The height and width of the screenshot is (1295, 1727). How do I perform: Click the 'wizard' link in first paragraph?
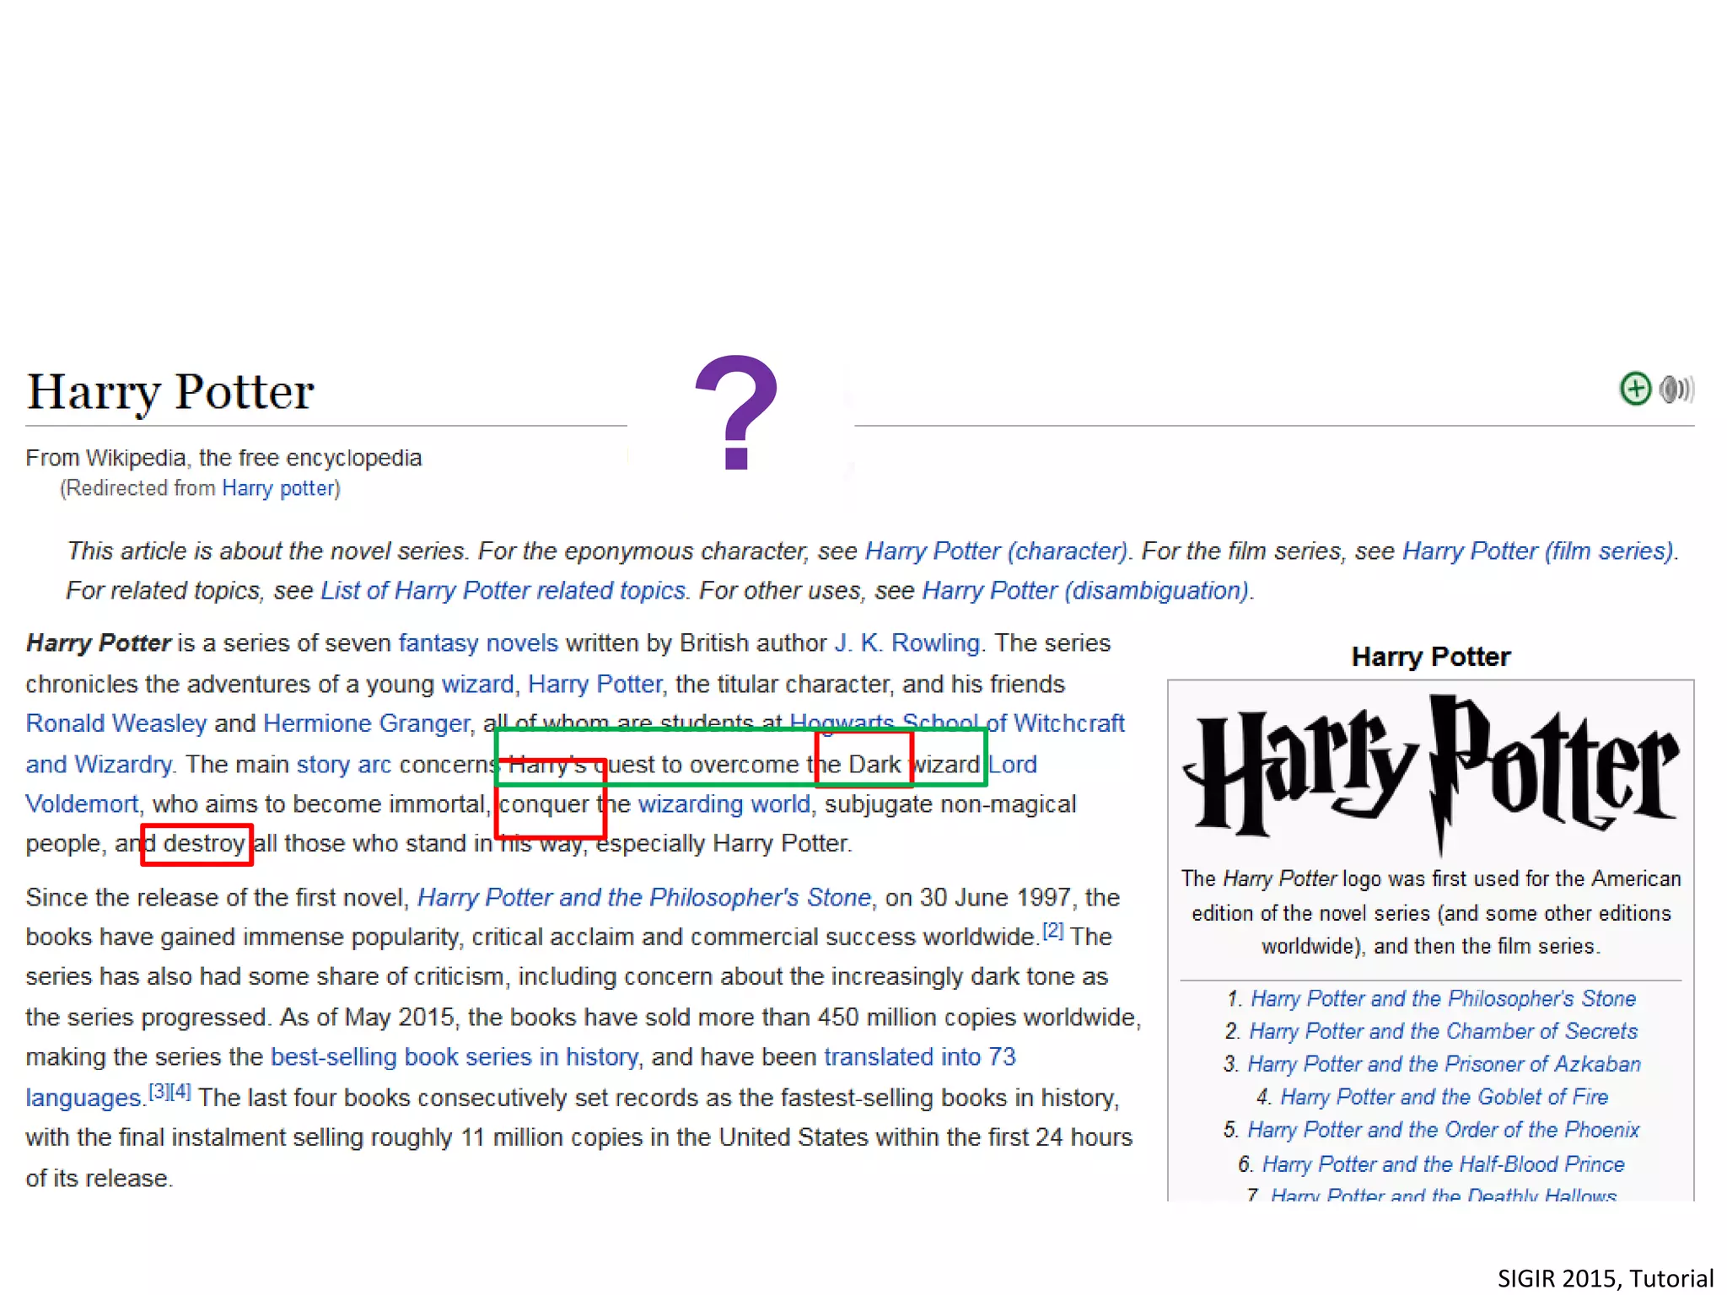(477, 683)
